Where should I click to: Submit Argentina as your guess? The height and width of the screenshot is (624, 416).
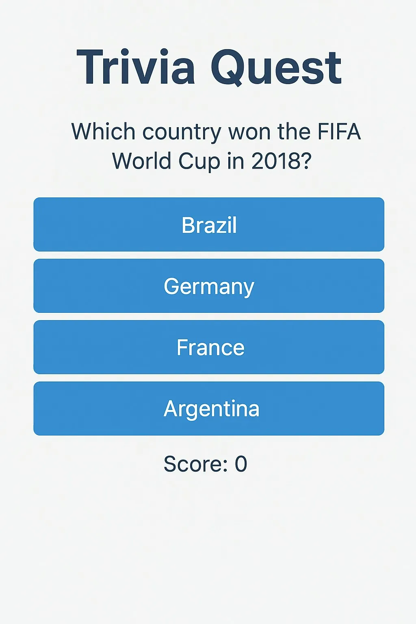pyautogui.click(x=209, y=409)
